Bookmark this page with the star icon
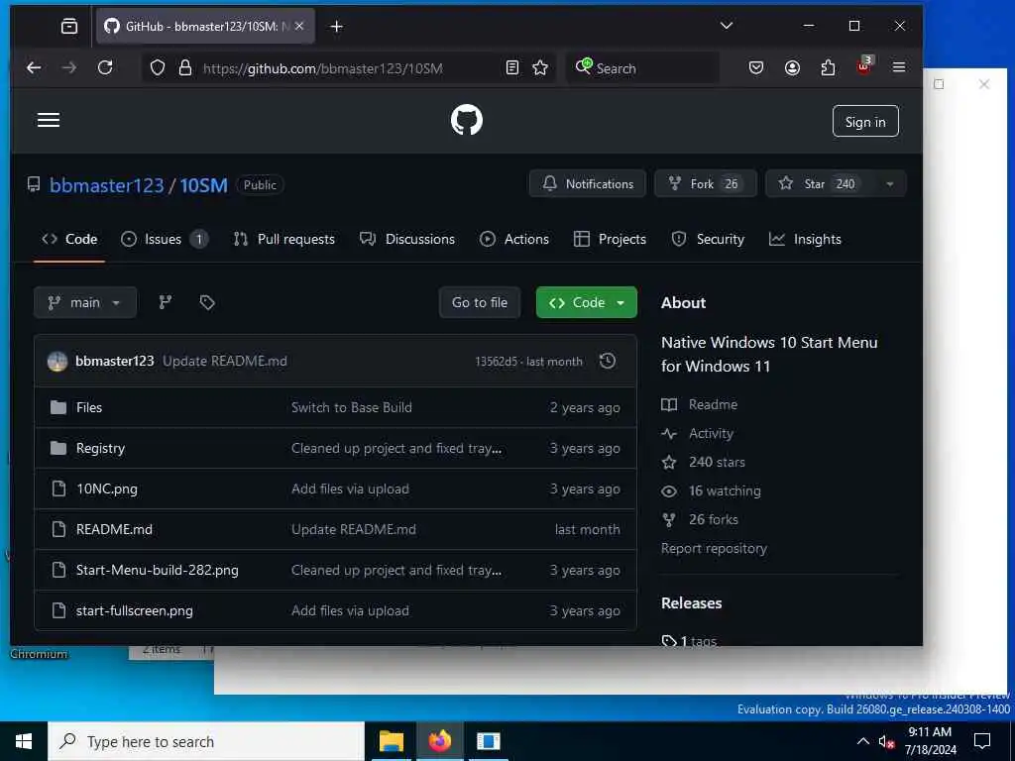The height and width of the screenshot is (761, 1015). [540, 68]
